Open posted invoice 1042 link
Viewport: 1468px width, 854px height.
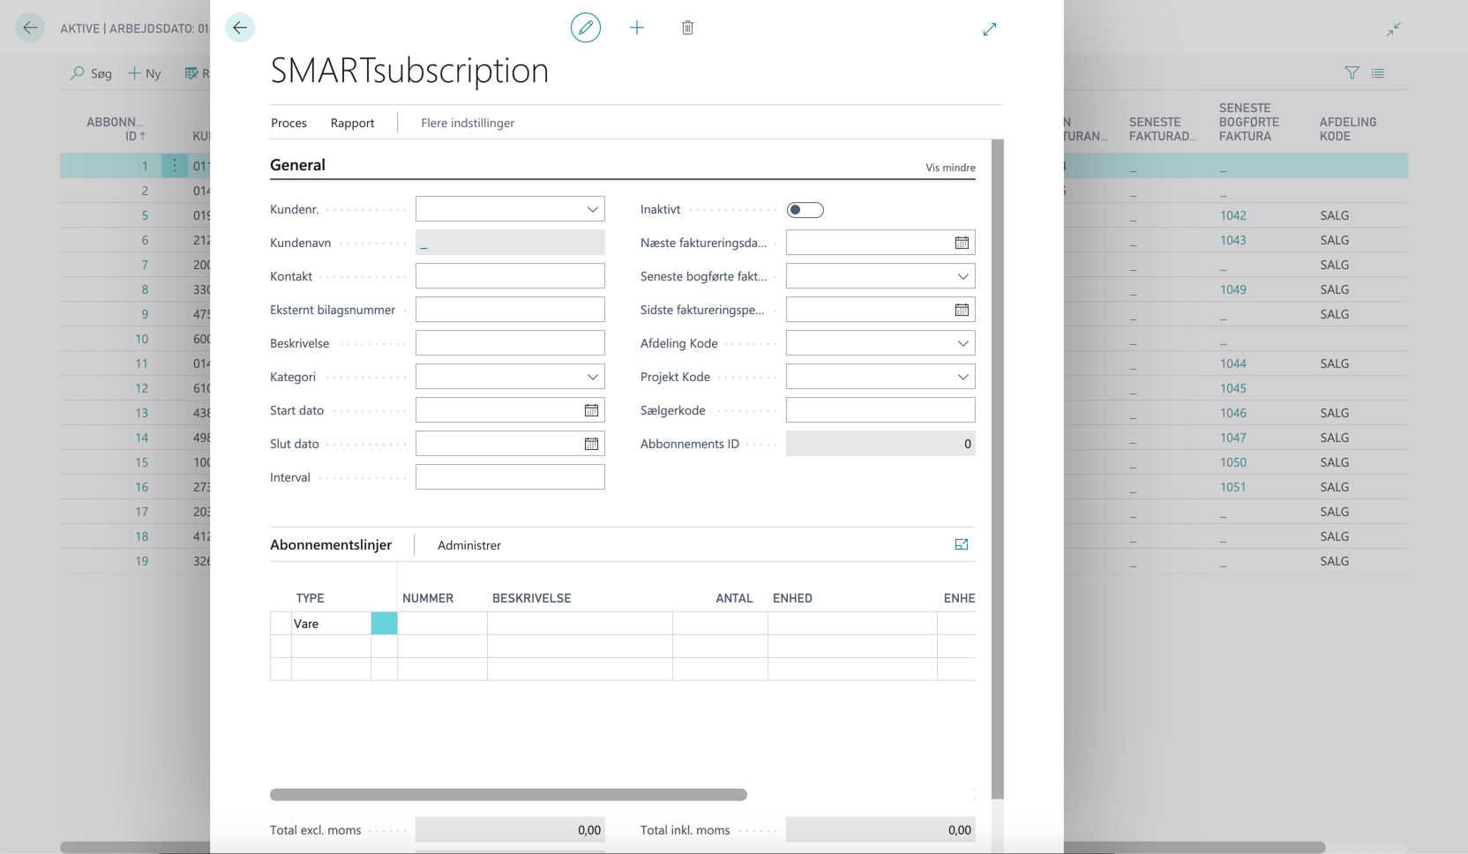1232,215
